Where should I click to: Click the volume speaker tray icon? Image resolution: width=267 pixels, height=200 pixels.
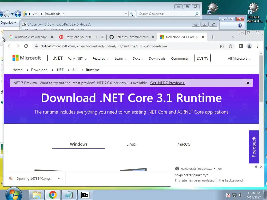241,195
